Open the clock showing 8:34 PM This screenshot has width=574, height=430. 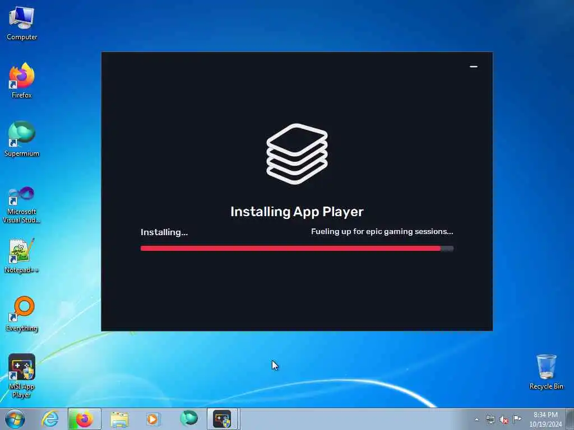point(545,419)
